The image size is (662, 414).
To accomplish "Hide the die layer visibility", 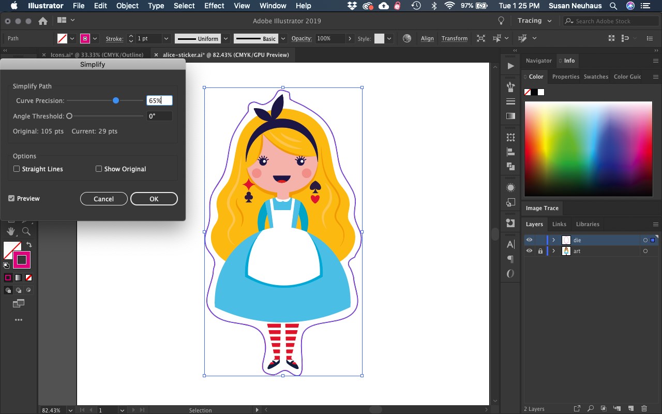I will click(529, 240).
